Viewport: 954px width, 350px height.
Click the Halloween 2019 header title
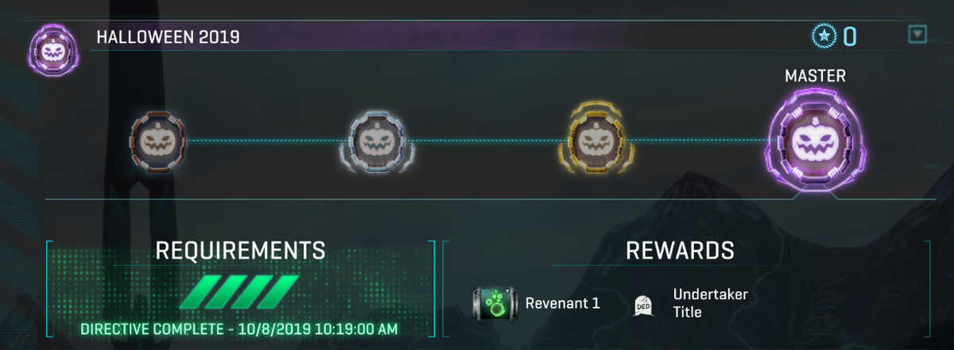tap(168, 37)
